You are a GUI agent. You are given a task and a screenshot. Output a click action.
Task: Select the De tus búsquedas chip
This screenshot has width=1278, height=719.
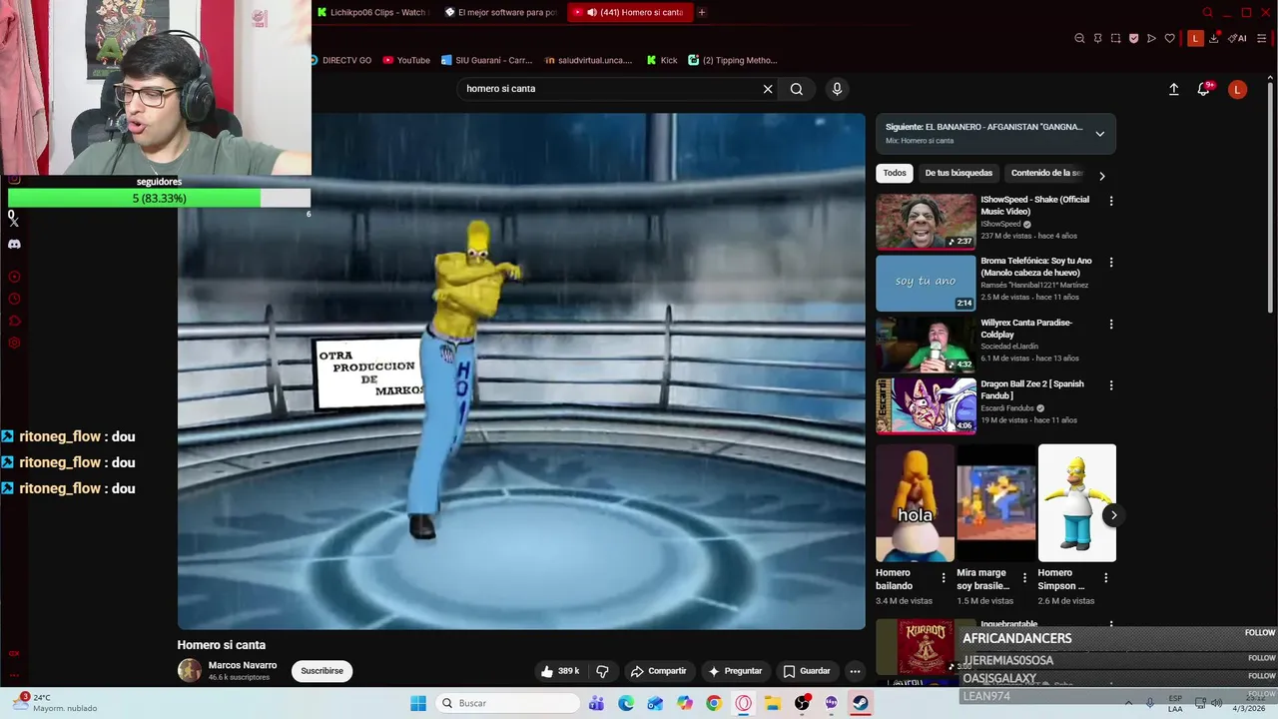[958, 173]
